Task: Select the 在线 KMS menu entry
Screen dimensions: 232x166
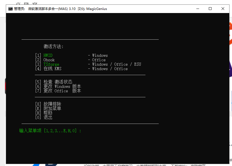Action: coord(52,69)
